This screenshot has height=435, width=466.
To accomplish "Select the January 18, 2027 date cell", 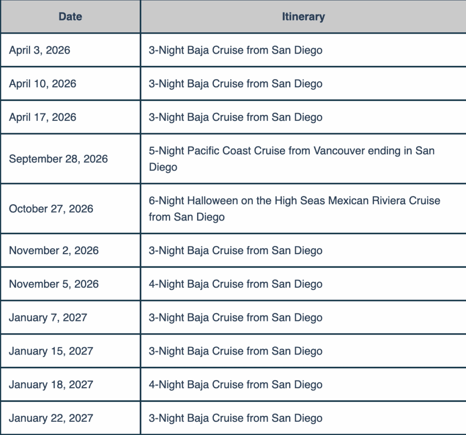I will [x=51, y=385].
